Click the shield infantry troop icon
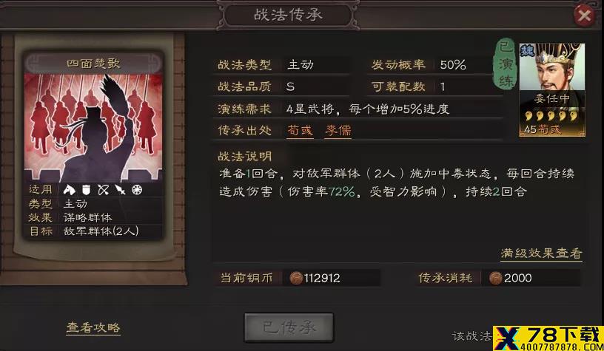The image size is (604, 351). coord(87,189)
